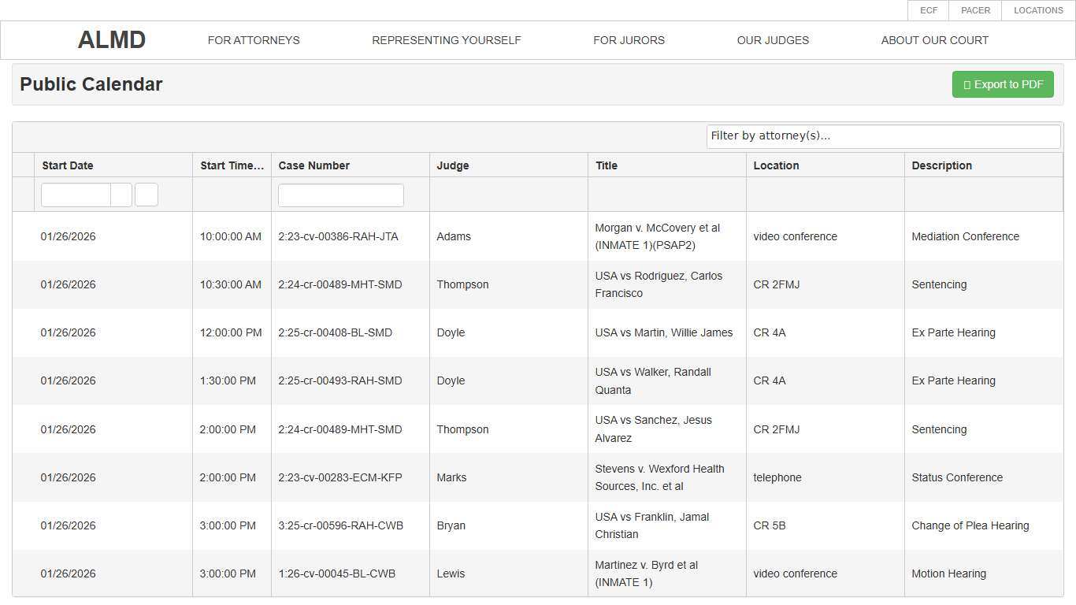Open the calendar picker beside the Start Date filter

tap(121, 195)
